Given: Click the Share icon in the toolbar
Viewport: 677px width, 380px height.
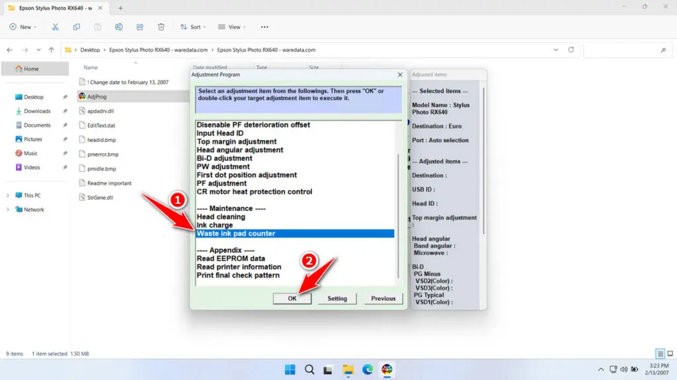Looking at the screenshot, I should point(139,26).
